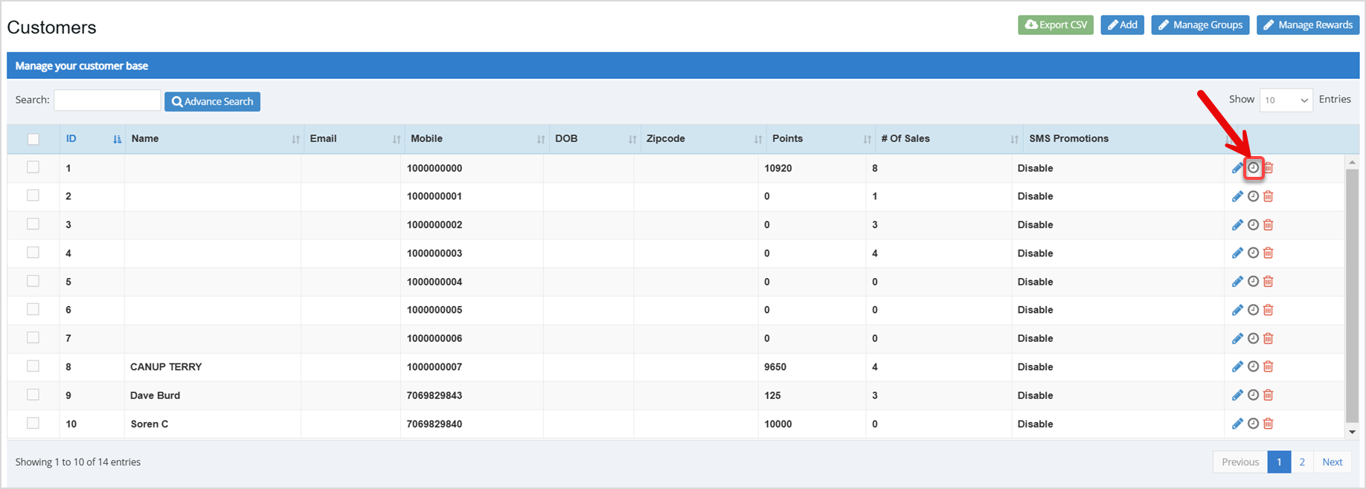Go to Next page of entries
1366x489 pixels.
(1333, 462)
